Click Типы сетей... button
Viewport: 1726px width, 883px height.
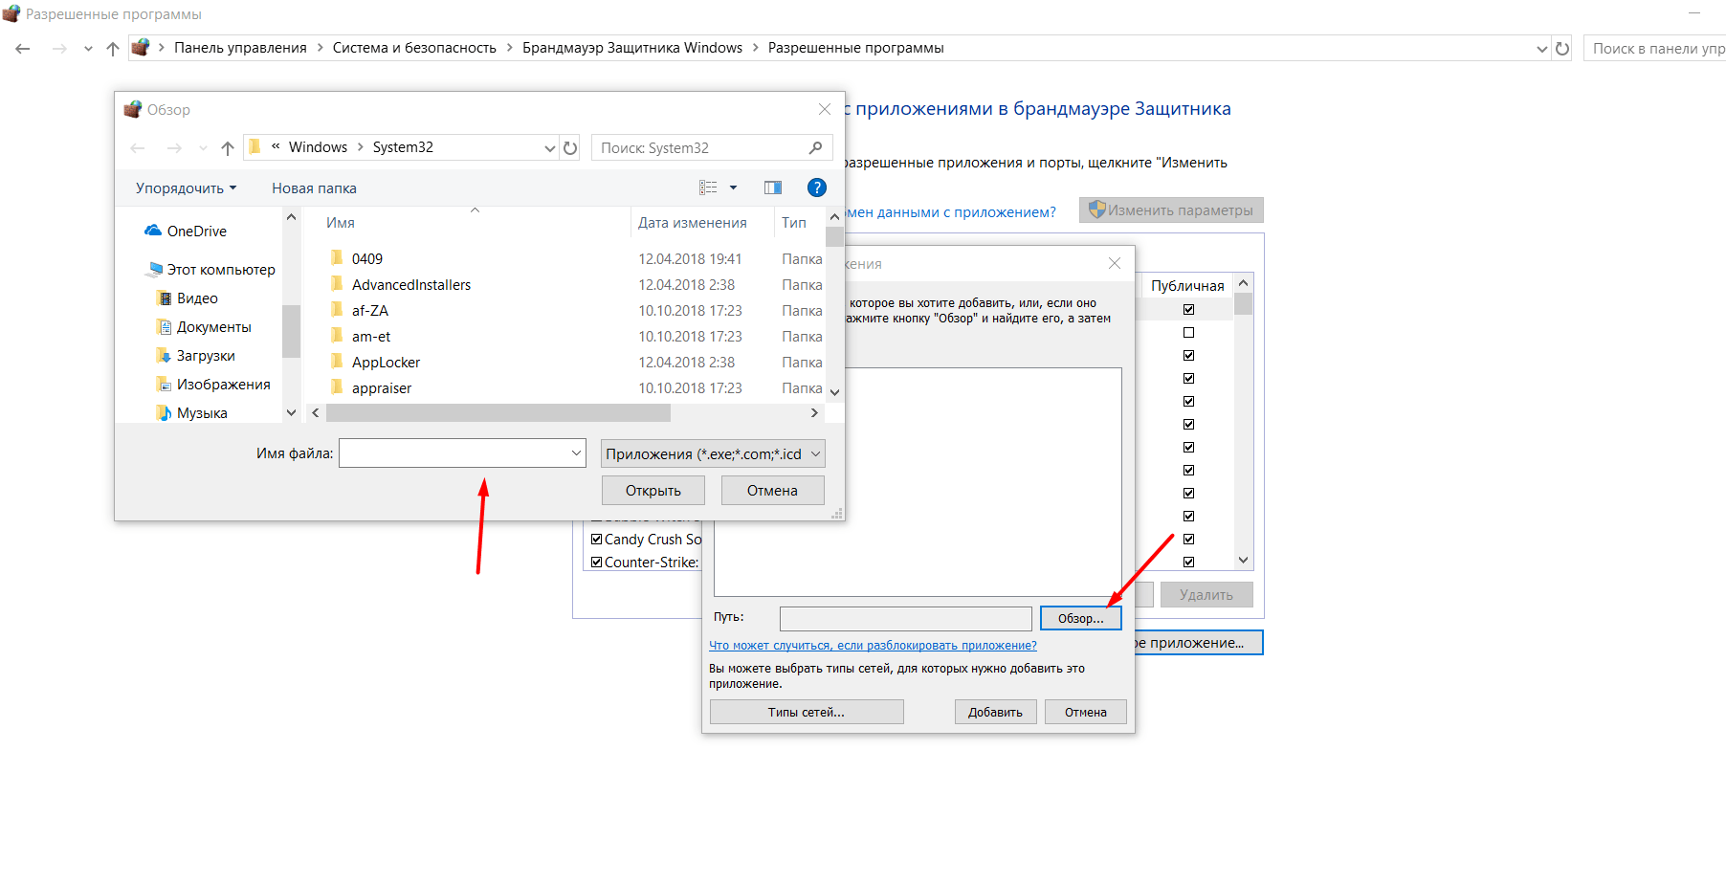pos(807,713)
